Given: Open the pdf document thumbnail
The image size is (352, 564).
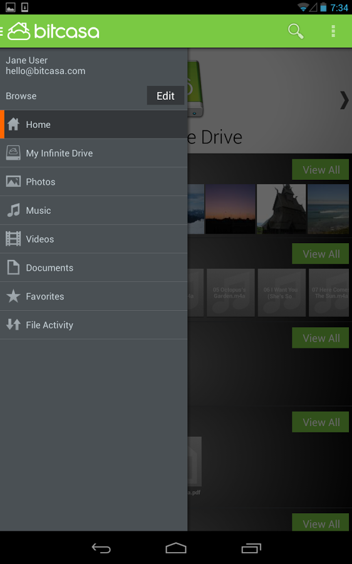Looking at the screenshot, I should 195,461.
